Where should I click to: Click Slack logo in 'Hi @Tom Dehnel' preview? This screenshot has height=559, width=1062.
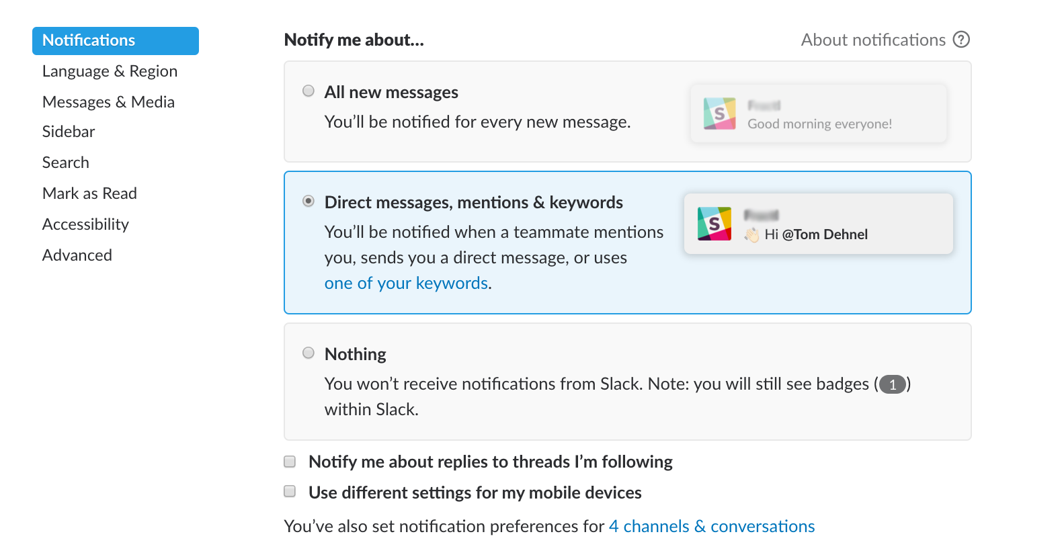point(714,224)
